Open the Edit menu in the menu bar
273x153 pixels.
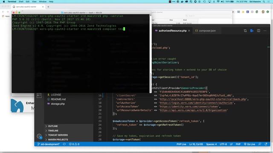[x=27, y=2]
